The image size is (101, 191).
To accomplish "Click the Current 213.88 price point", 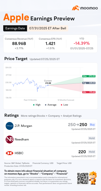I will coord(48,85).
